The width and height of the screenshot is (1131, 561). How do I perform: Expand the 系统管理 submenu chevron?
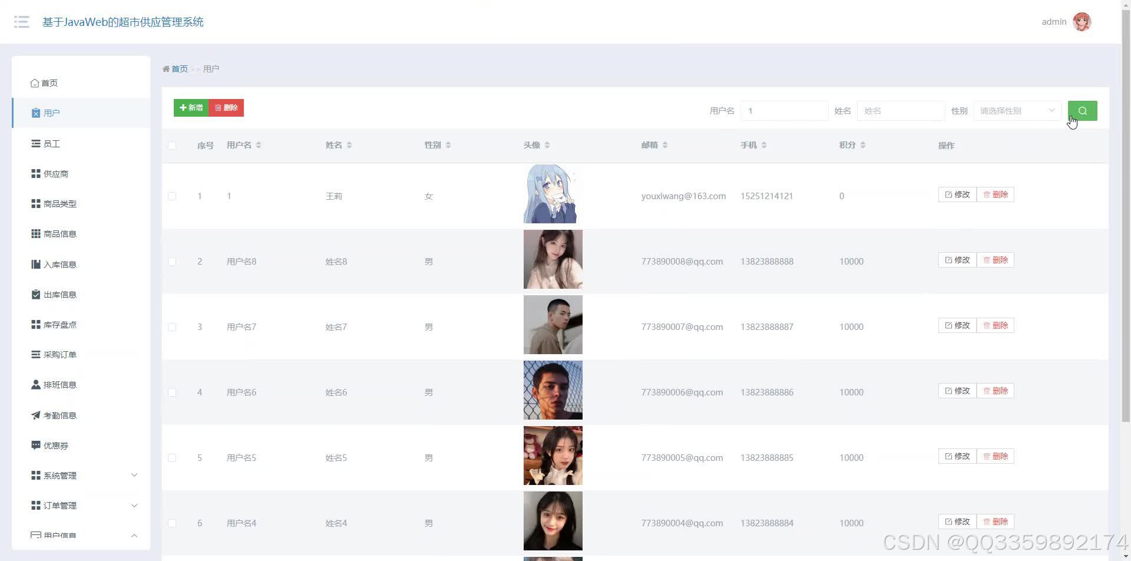134,475
